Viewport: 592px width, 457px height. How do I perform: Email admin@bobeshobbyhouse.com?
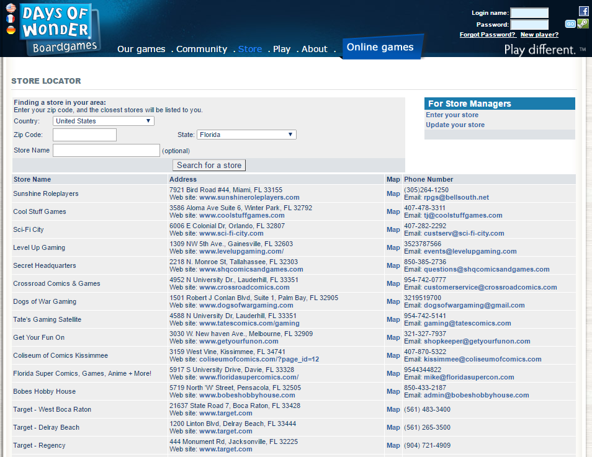[x=476, y=396]
